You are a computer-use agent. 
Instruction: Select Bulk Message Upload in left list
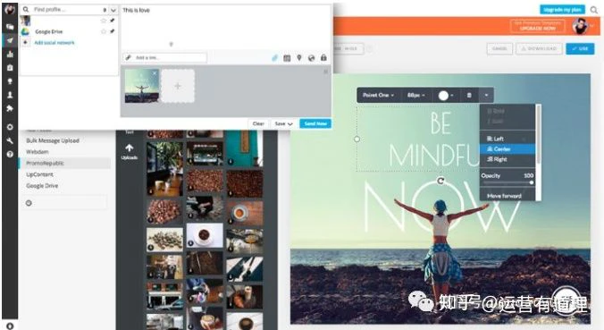click(53, 140)
